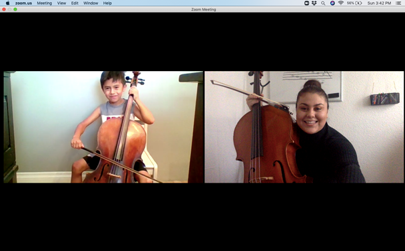Open the zoom.us application menu
The image size is (405, 251).
tap(23, 3)
